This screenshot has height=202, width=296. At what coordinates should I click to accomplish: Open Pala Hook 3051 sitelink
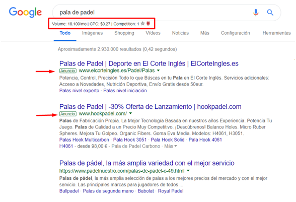click(x=130, y=140)
